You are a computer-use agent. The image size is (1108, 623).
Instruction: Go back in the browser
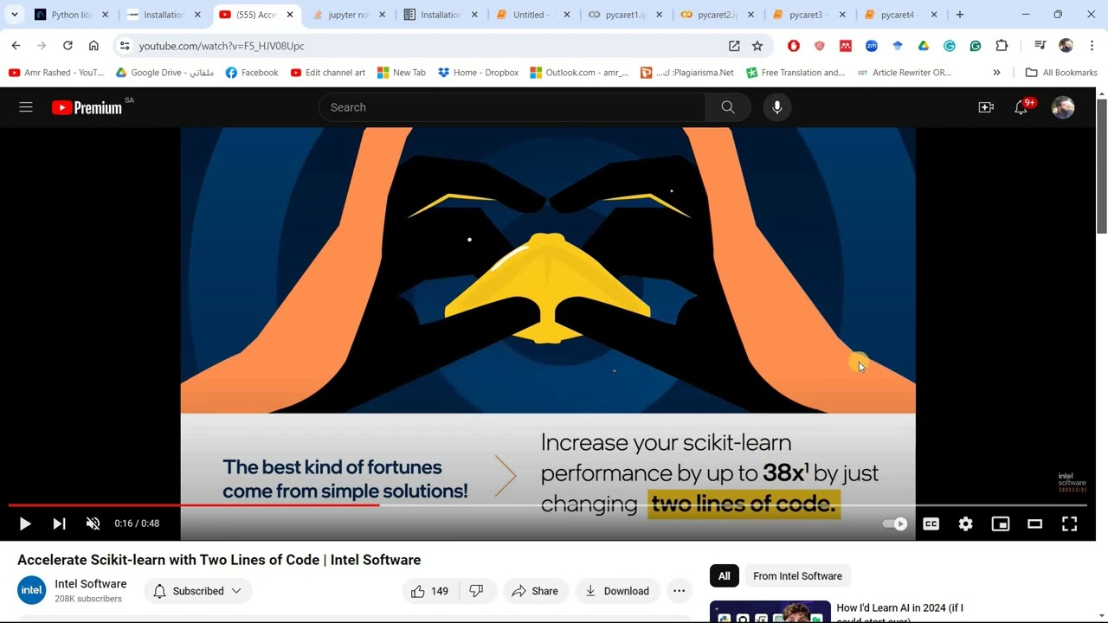tap(16, 46)
